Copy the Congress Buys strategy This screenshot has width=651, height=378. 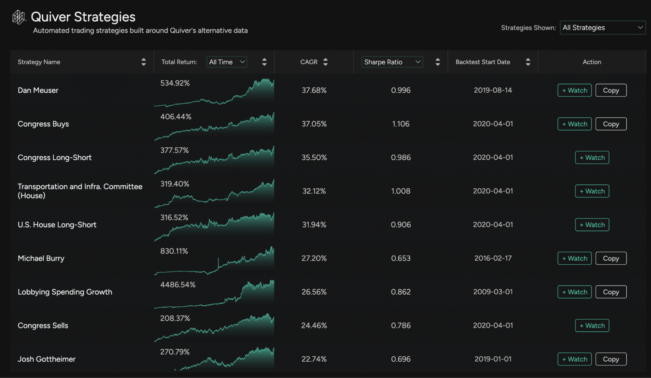coord(611,124)
